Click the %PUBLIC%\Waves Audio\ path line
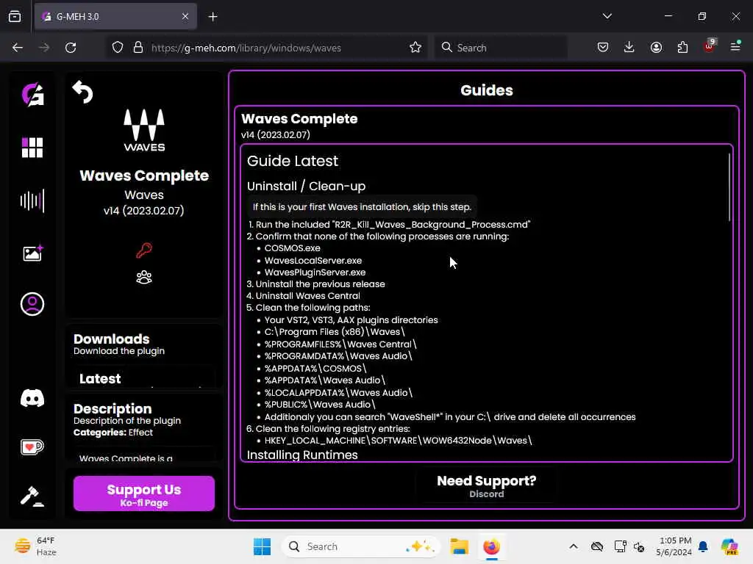Viewport: 753px width, 564px height. (320, 405)
